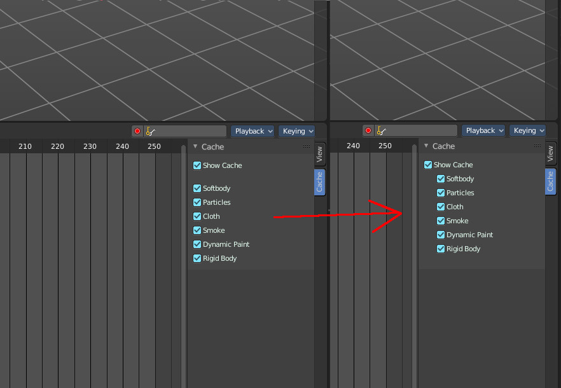The image size is (561, 388).
Task: Uncheck Show Cache in right panel
Action: (428, 165)
